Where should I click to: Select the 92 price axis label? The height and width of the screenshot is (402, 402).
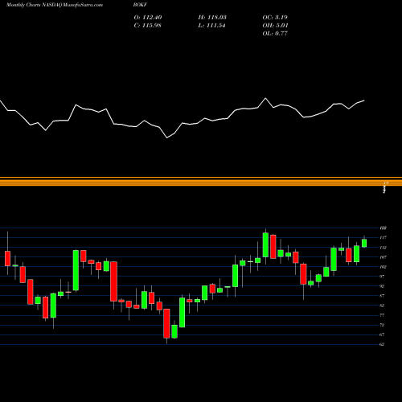[382, 286]
